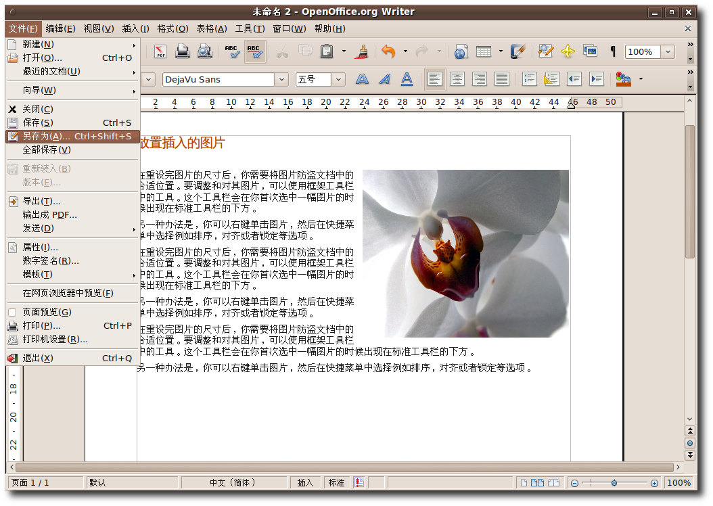The height and width of the screenshot is (506, 713).
Task: Open the 表格(A) menu
Action: [x=212, y=28]
